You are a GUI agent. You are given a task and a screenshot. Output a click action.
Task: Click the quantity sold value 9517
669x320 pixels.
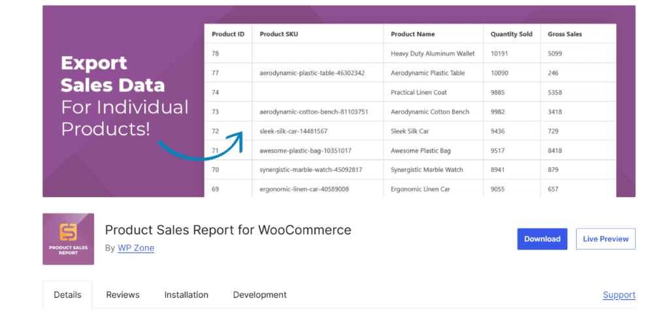[x=498, y=151]
